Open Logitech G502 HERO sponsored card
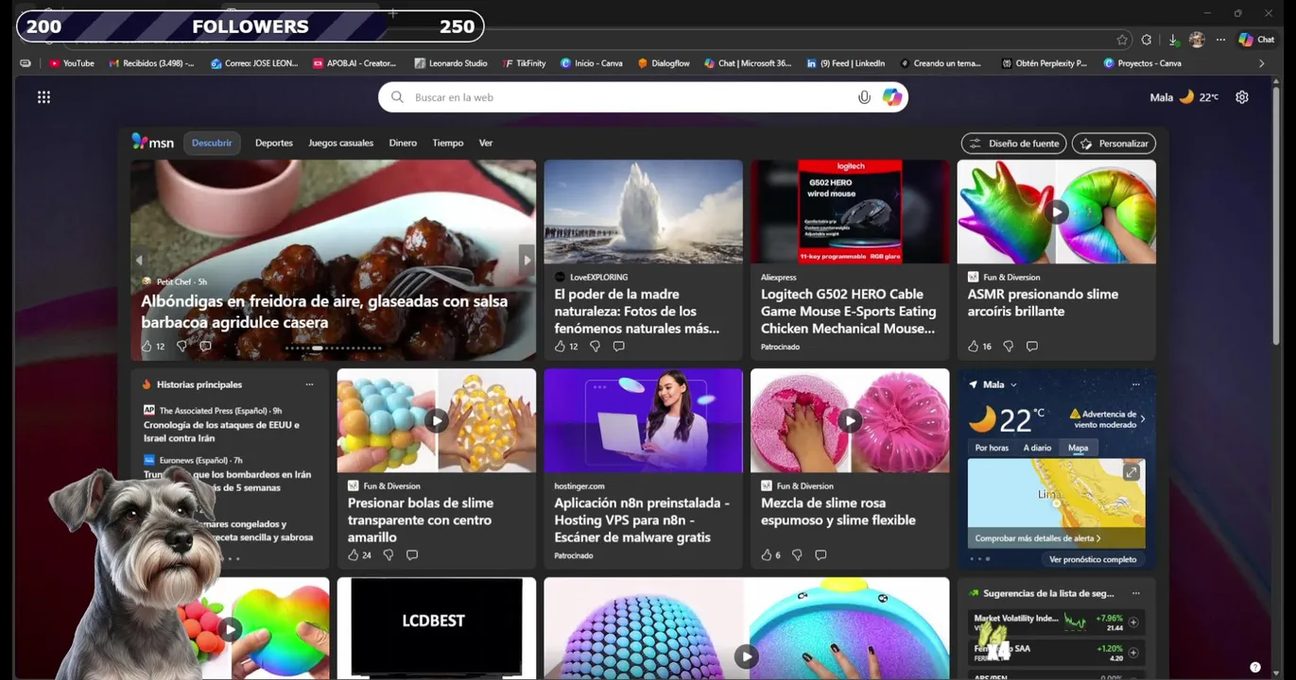Screen dimensions: 1296x680 click(x=850, y=260)
